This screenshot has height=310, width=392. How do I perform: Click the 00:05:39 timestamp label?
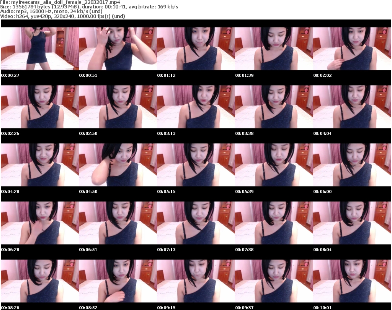245,192
